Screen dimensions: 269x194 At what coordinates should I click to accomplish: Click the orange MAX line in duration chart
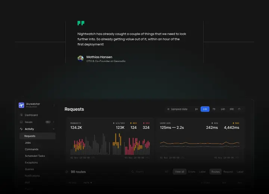tap(200, 143)
